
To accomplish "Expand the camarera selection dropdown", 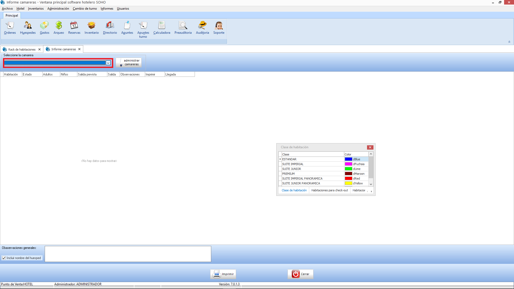I will (108, 63).
